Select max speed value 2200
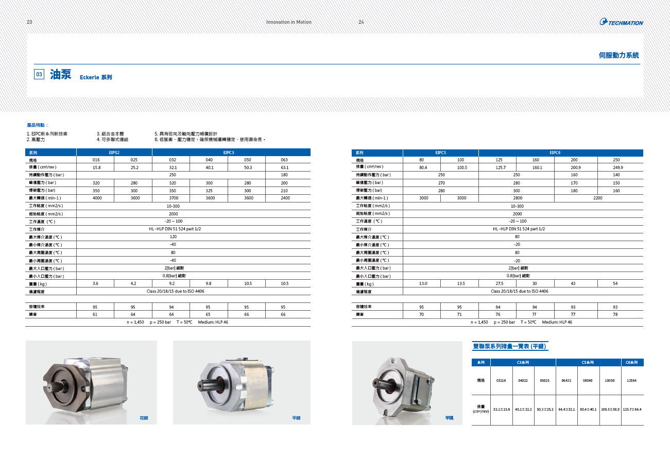670x457 pixels. tap(598, 198)
